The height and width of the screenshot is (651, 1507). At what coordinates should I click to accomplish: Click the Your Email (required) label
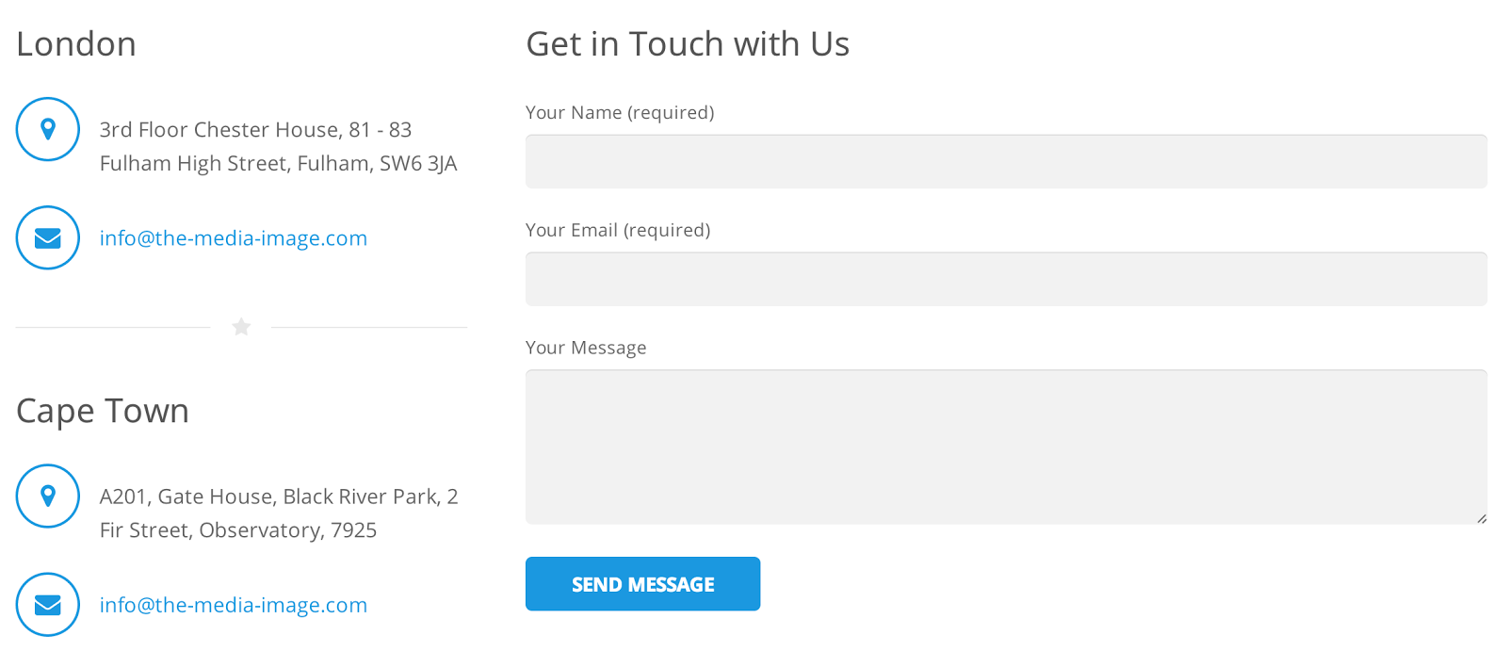point(617,231)
